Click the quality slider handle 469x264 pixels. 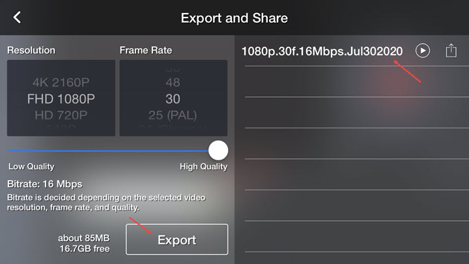[x=218, y=150]
